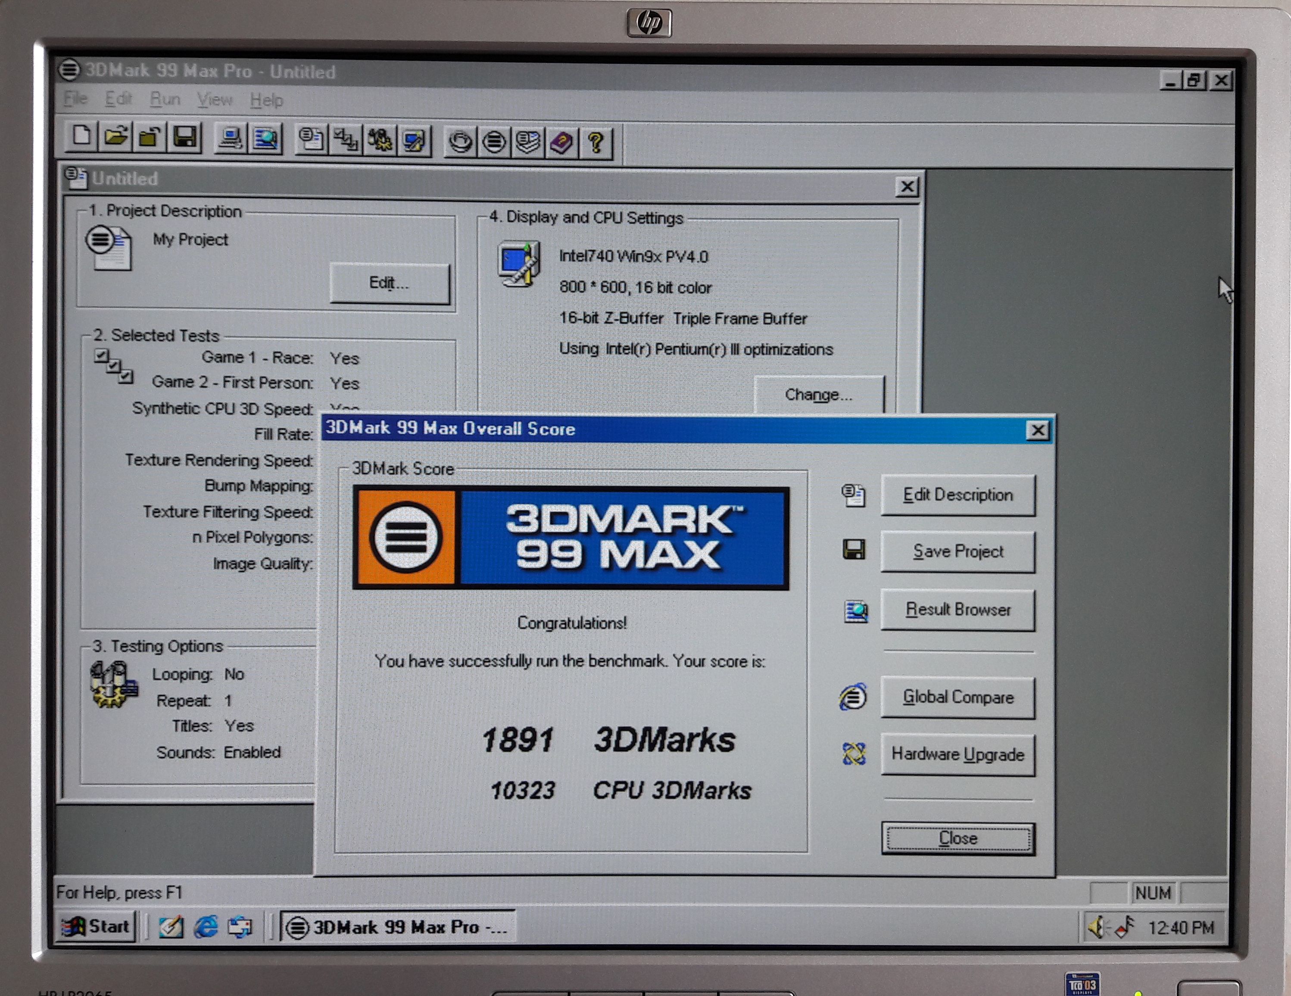Close the Untitled project window
Image resolution: width=1291 pixels, height=996 pixels.
(x=907, y=187)
